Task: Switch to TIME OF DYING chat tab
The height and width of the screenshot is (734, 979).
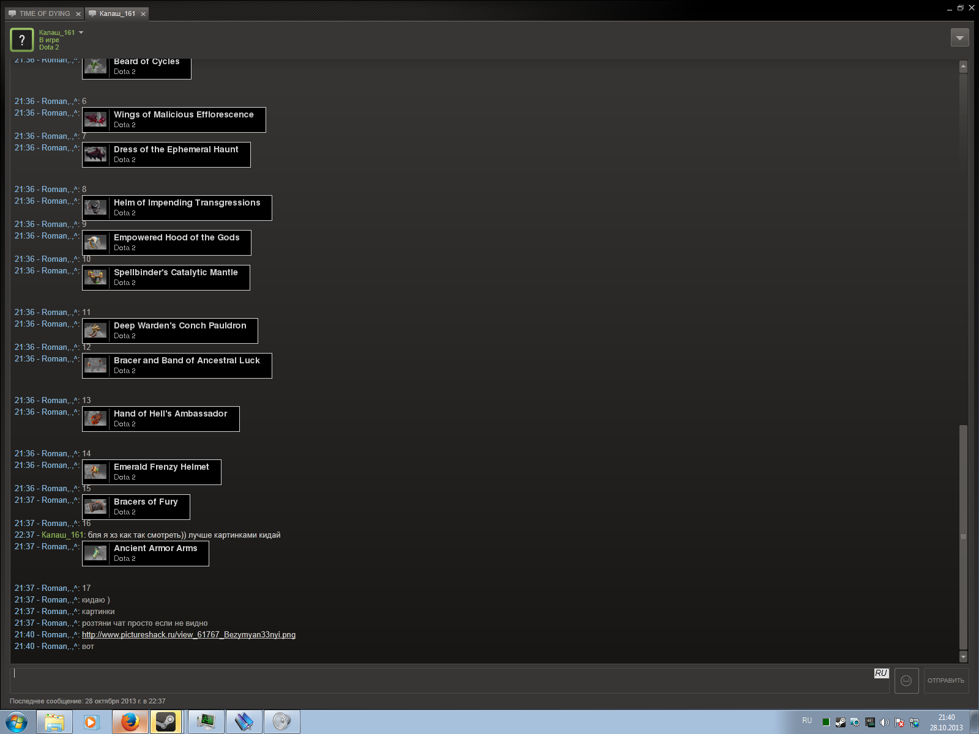Action: (45, 13)
